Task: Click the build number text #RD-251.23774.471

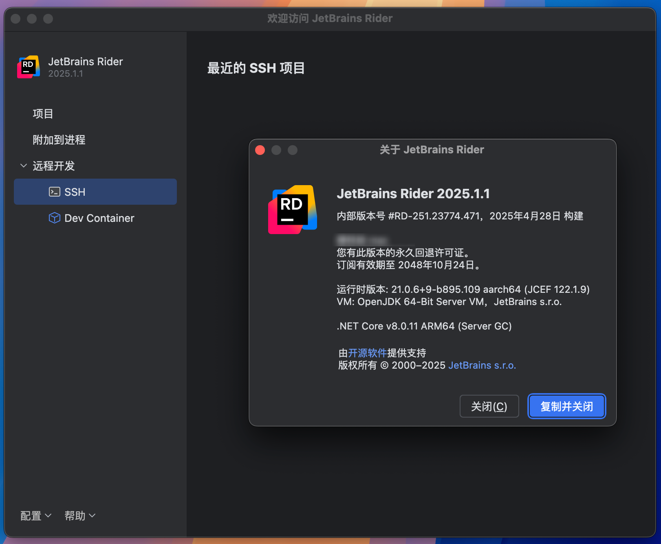Action: (434, 216)
